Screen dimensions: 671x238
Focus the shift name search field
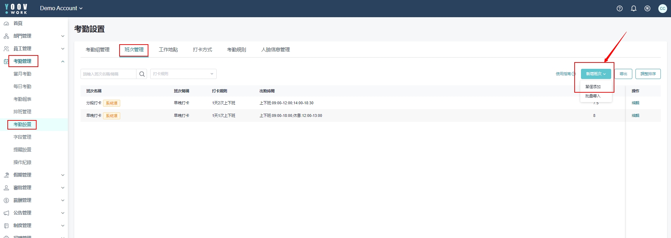coord(108,74)
